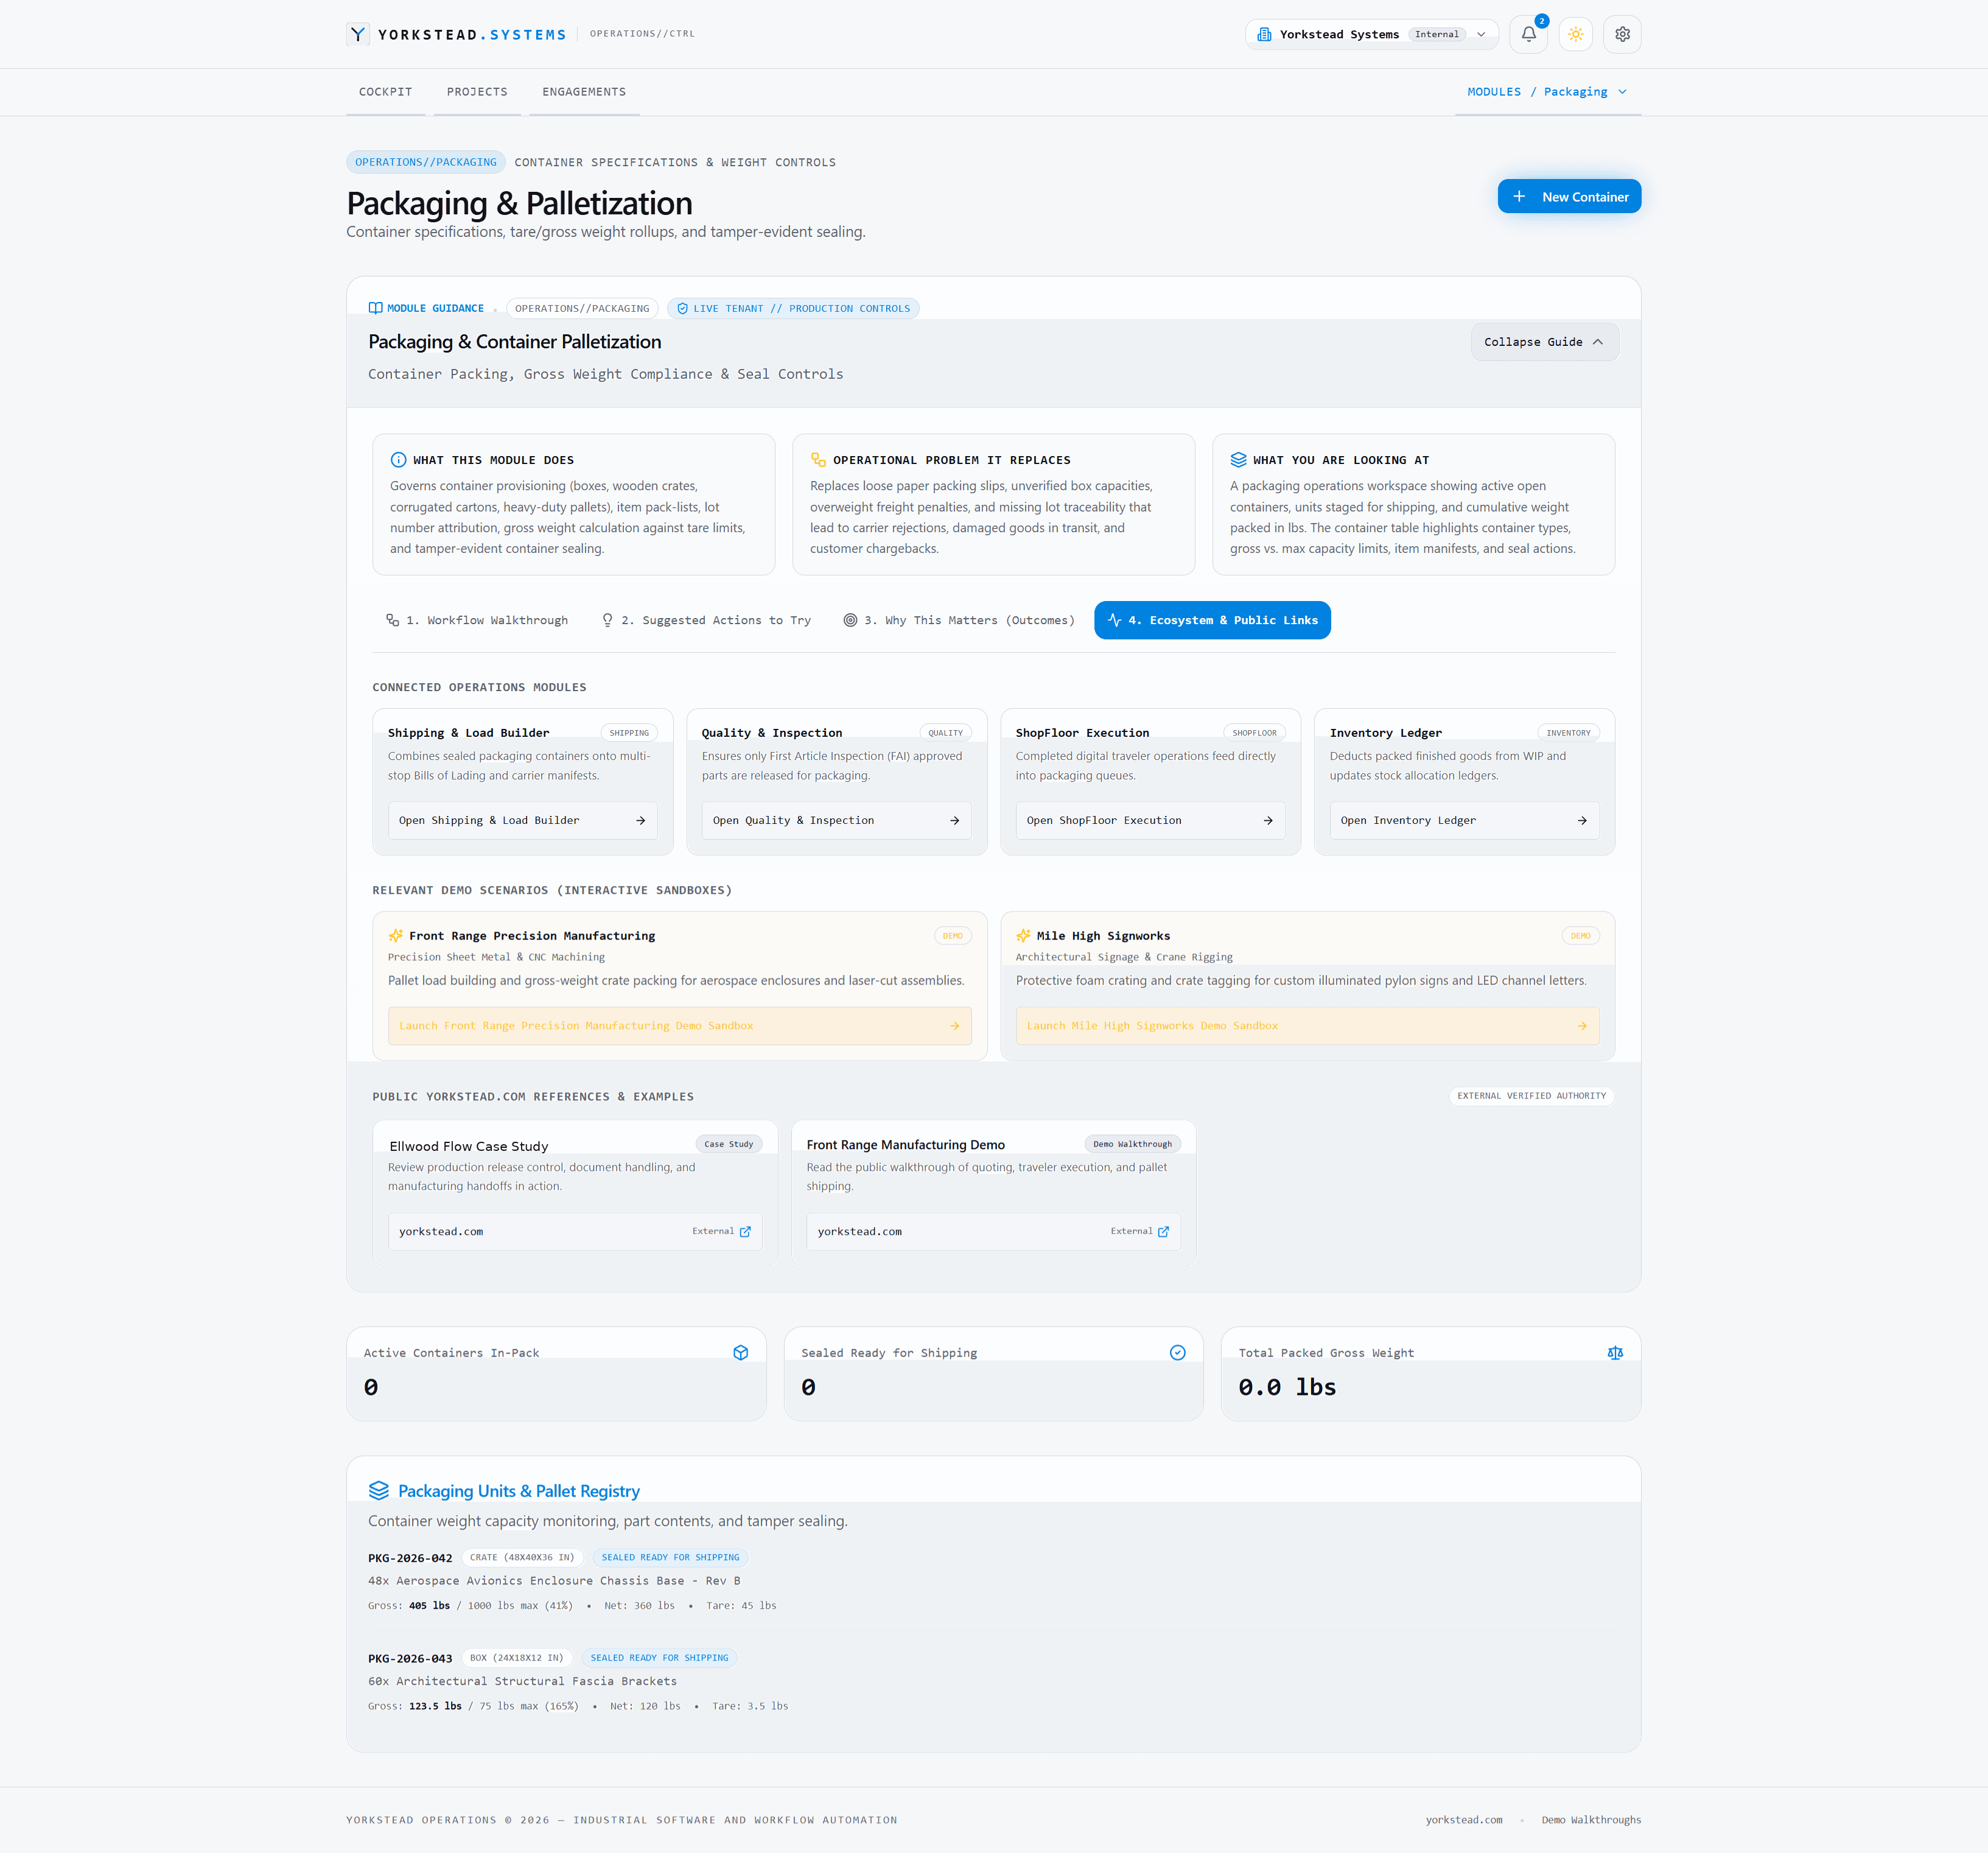Expand the Modules / Packaging dropdown
The height and width of the screenshot is (1853, 1988).
tap(1547, 92)
